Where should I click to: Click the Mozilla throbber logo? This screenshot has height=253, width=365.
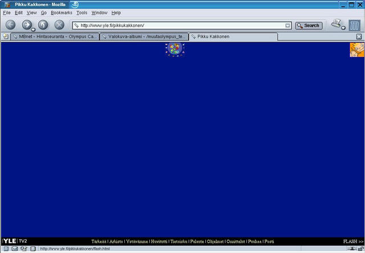[354, 25]
